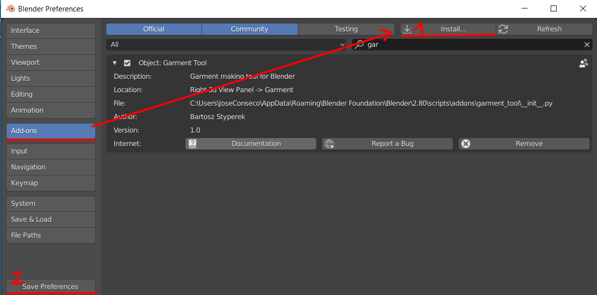Screen dimensions: 597x295
Task: Switch to the Viewport section
Action: (x=51, y=62)
